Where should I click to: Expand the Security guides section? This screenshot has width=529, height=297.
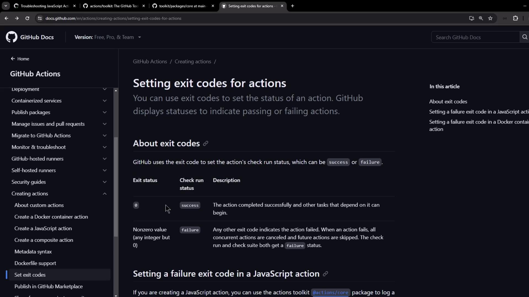click(x=105, y=182)
